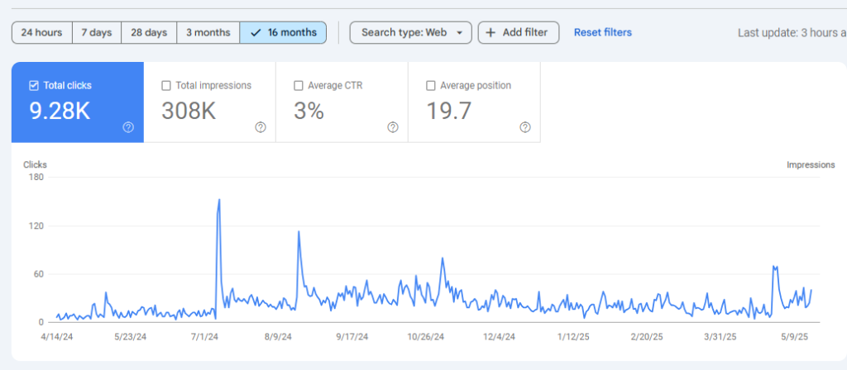This screenshot has width=847, height=370.
Task: Check the Average position checkbox
Action: coord(430,85)
